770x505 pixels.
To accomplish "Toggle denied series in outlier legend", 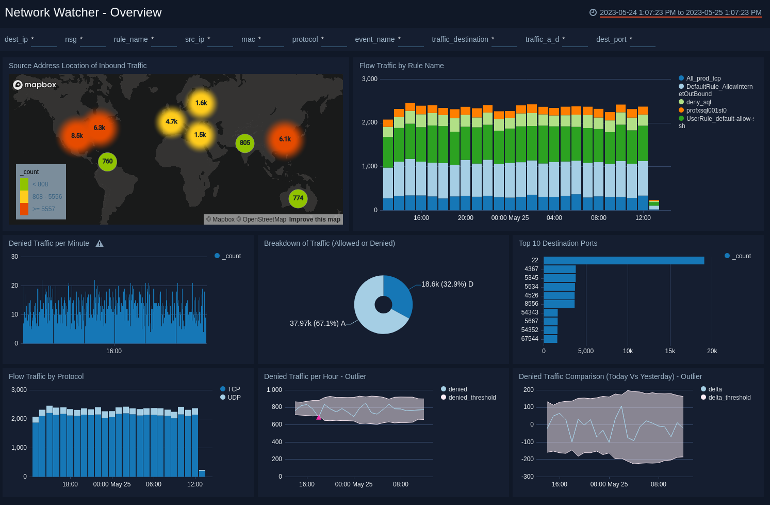I will tap(454, 389).
